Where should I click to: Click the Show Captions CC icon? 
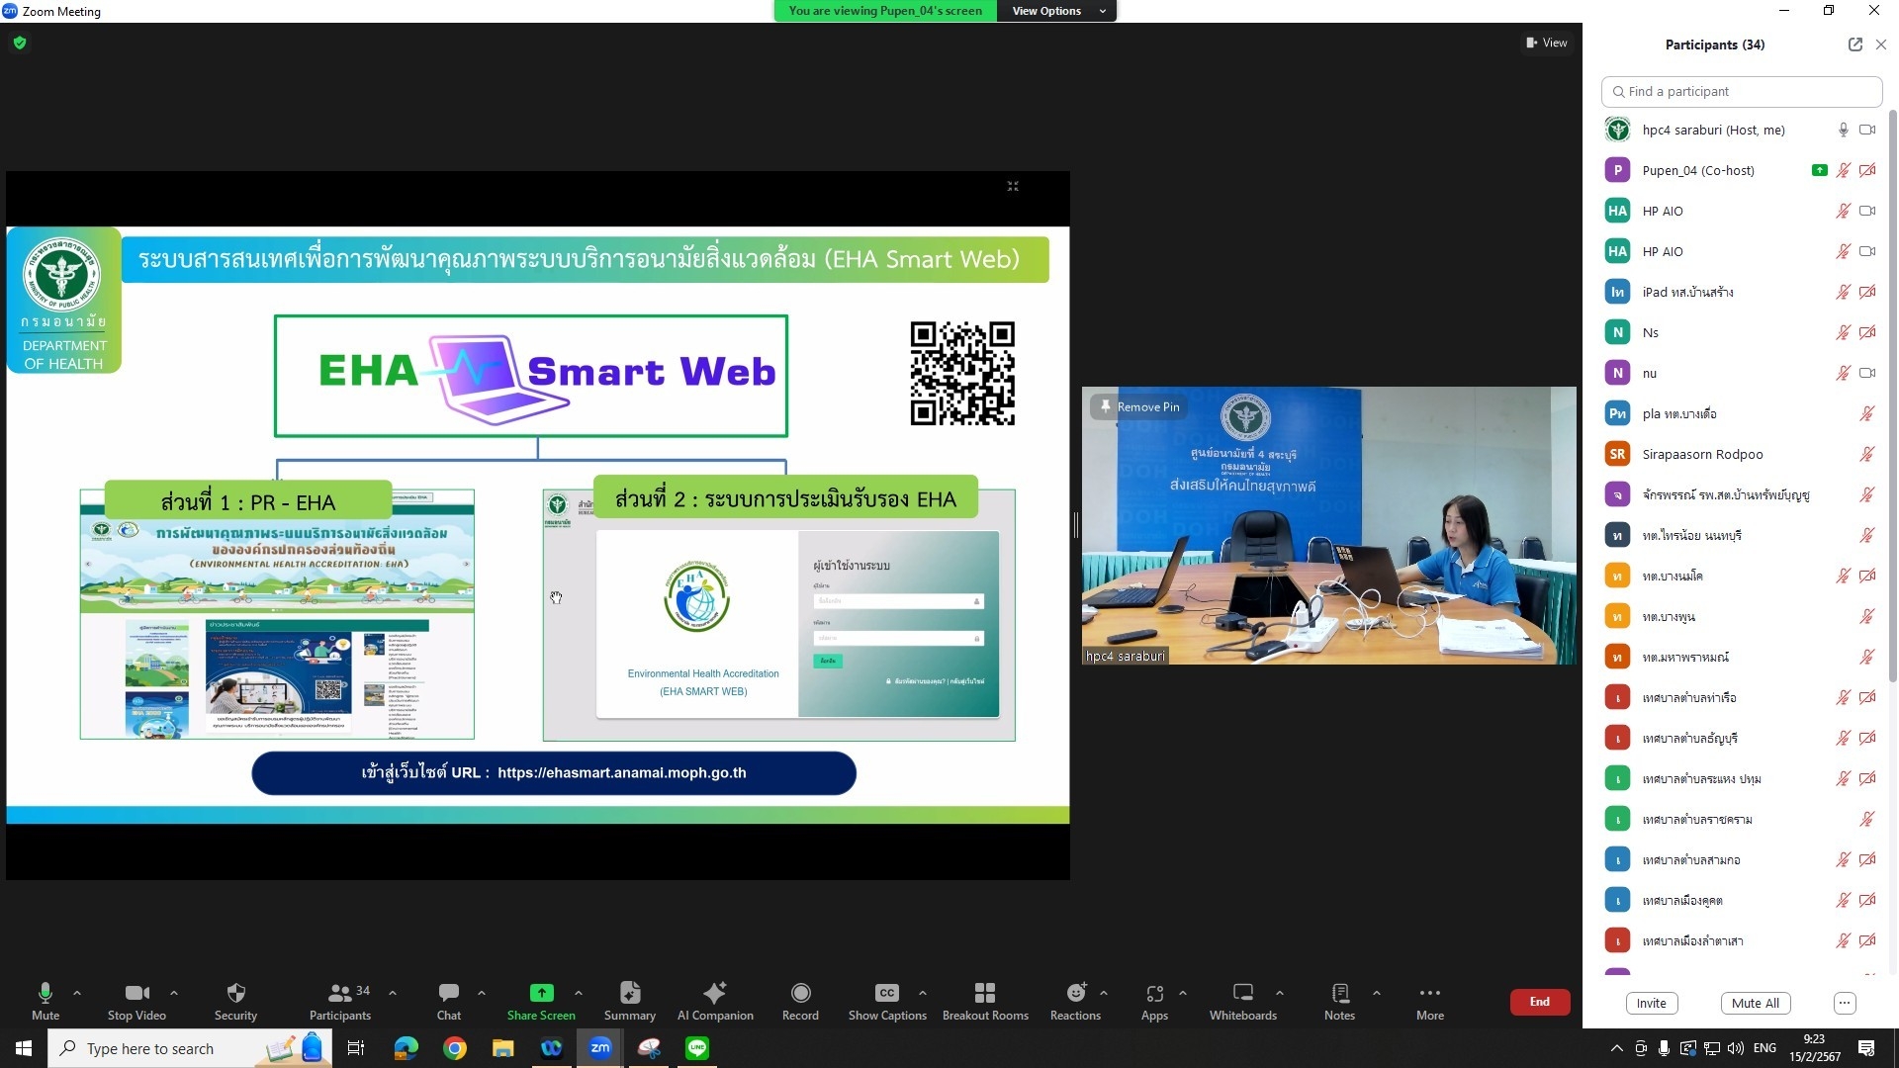(886, 993)
